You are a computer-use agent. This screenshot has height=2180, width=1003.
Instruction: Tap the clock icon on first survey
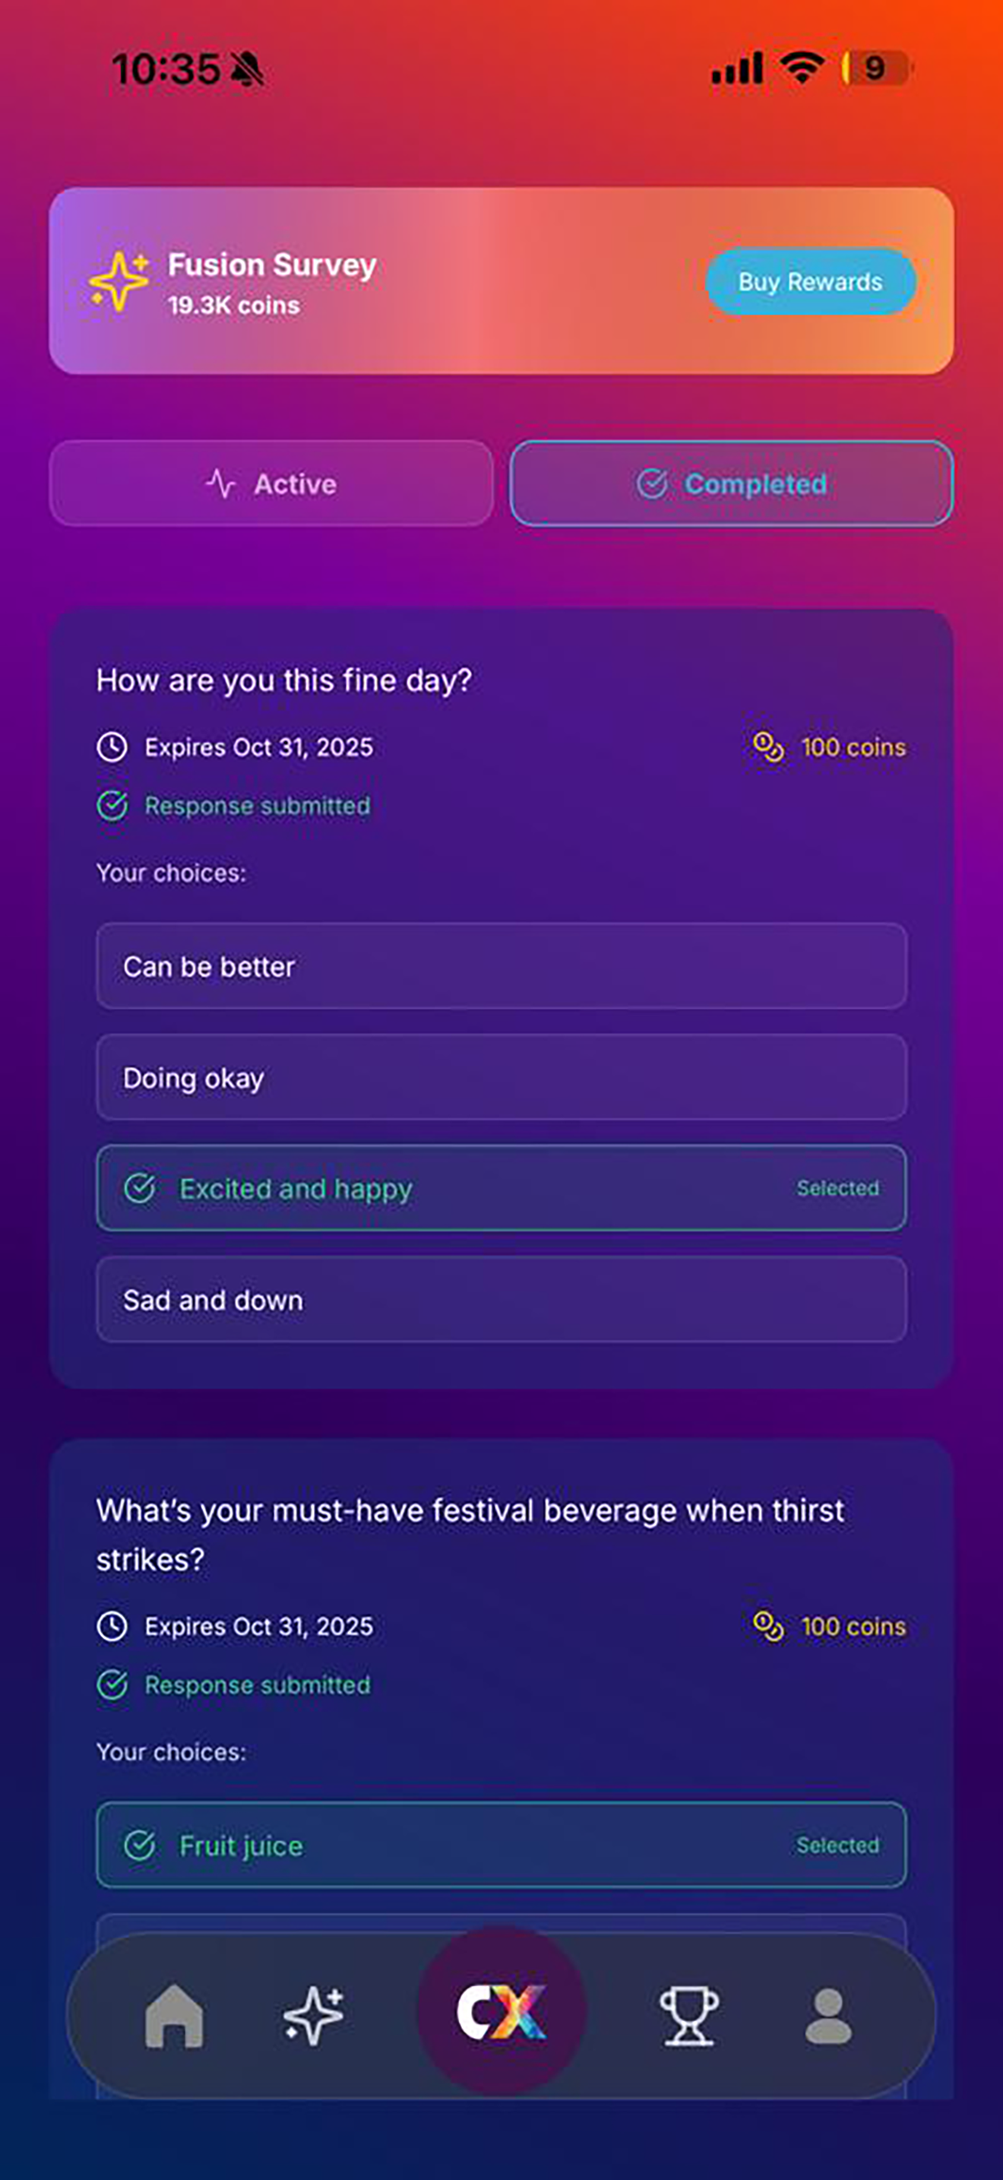coord(112,747)
